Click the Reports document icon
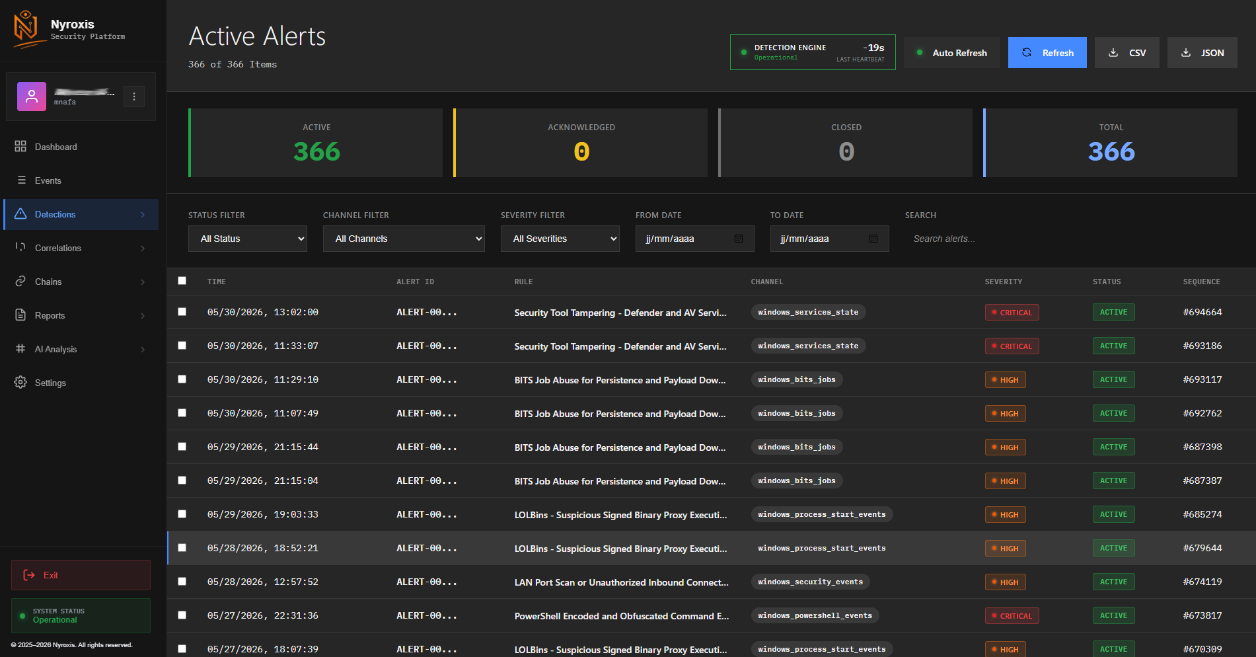 [x=20, y=315]
